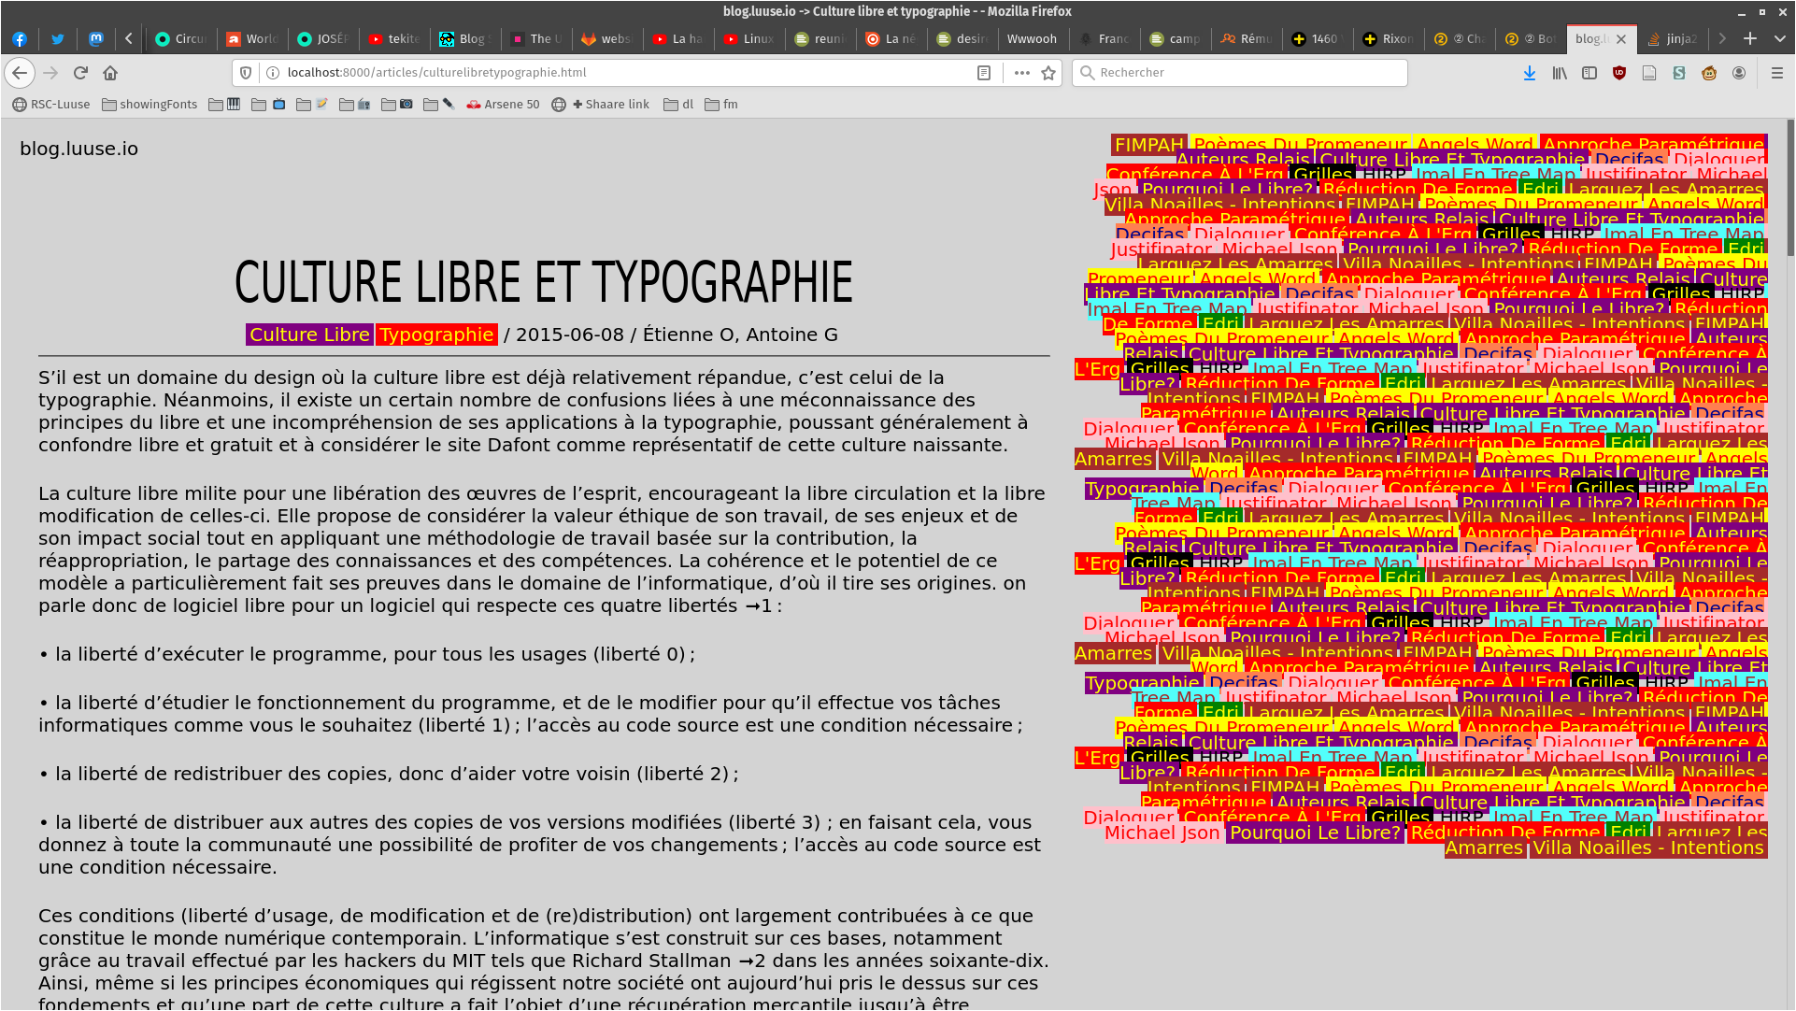Toggle Reader View icon in address bar
This screenshot has width=1796, height=1011.
click(984, 73)
